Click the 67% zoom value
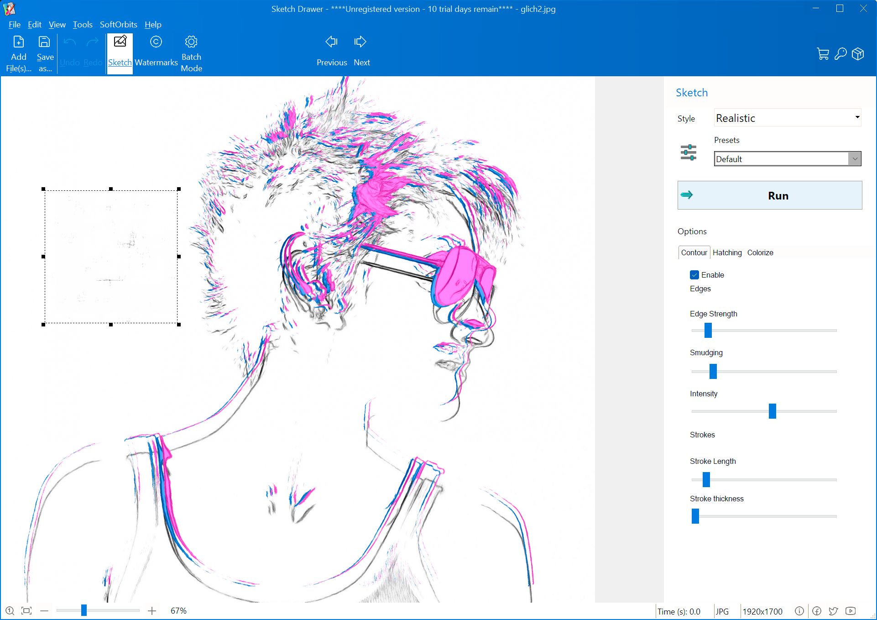Screen dimensions: 877x620 (x=178, y=611)
